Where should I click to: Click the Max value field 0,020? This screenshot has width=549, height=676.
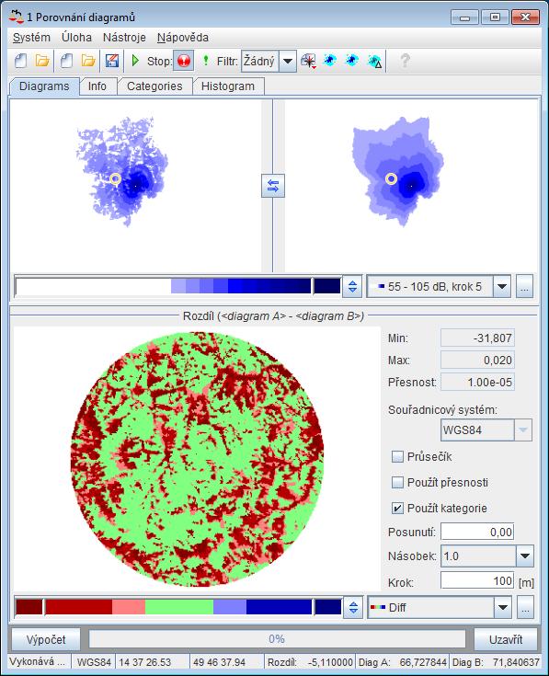[x=477, y=360]
